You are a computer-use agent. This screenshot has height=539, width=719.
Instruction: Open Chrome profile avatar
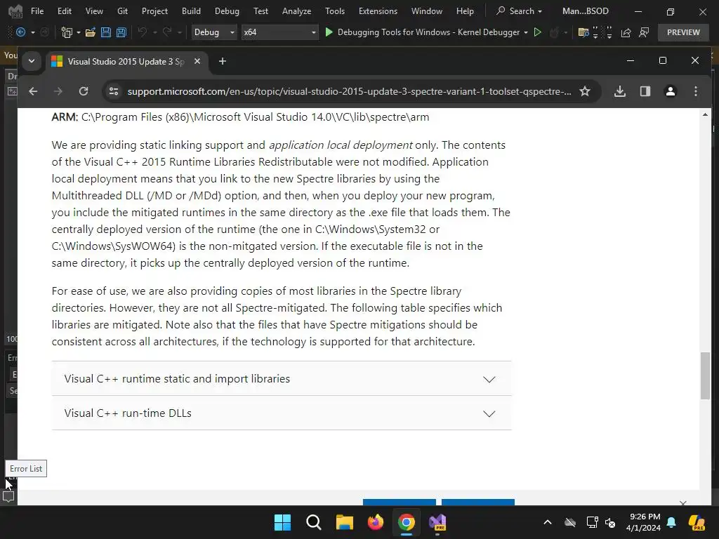(x=671, y=91)
